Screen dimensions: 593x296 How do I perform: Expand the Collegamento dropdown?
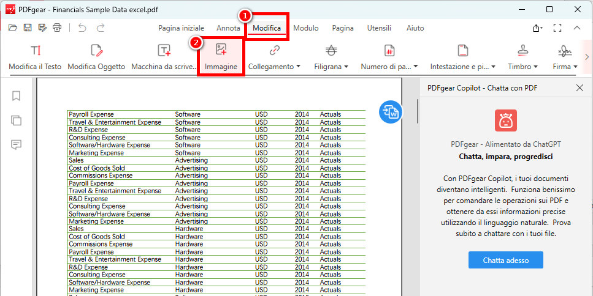tap(274, 57)
